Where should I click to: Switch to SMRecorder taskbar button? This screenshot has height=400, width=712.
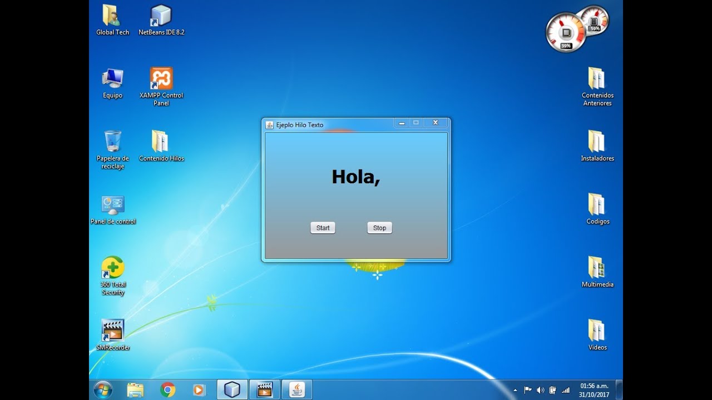click(264, 390)
